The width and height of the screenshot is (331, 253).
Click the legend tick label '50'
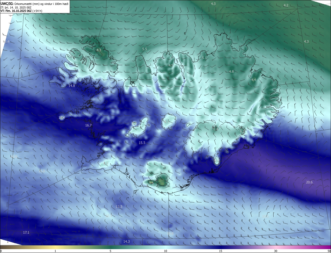pos(329,251)
